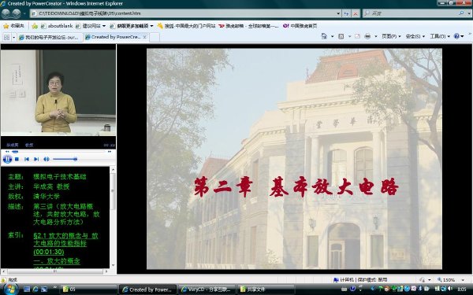
Task: Open the tab list dropdown arrow
Action: pos(14,37)
